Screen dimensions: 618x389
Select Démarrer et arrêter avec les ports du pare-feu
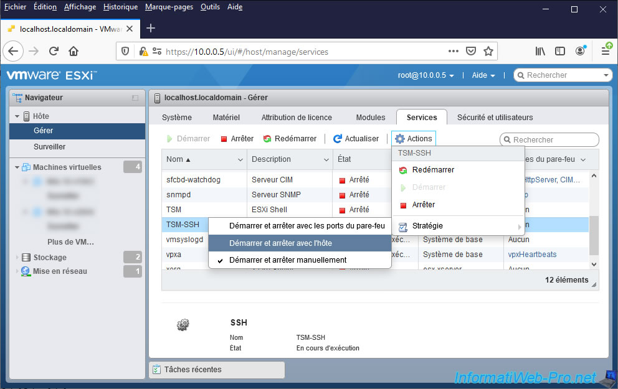(x=300, y=226)
